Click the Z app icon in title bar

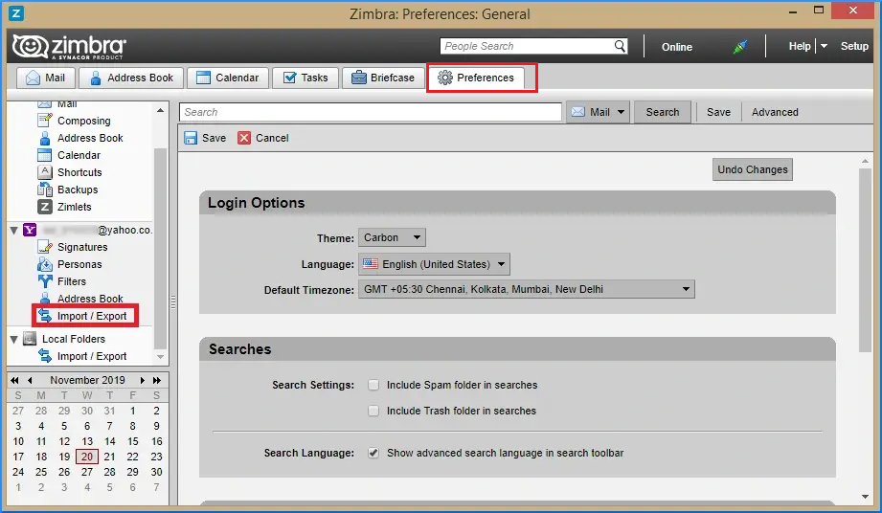[16, 13]
